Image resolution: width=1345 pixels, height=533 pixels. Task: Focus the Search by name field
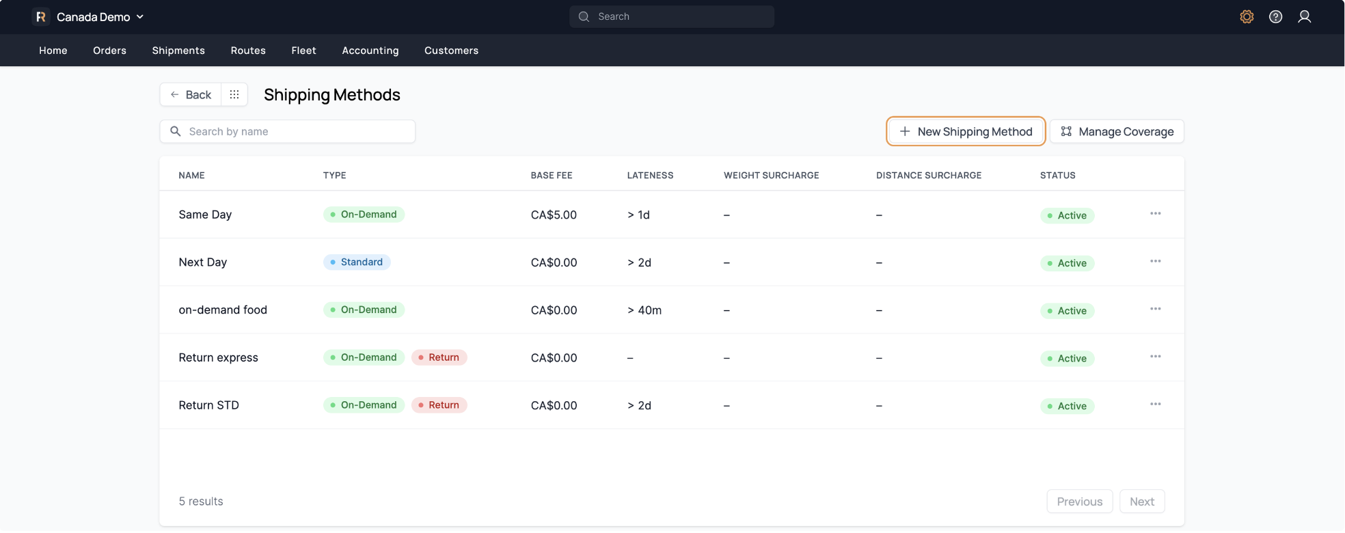point(295,131)
